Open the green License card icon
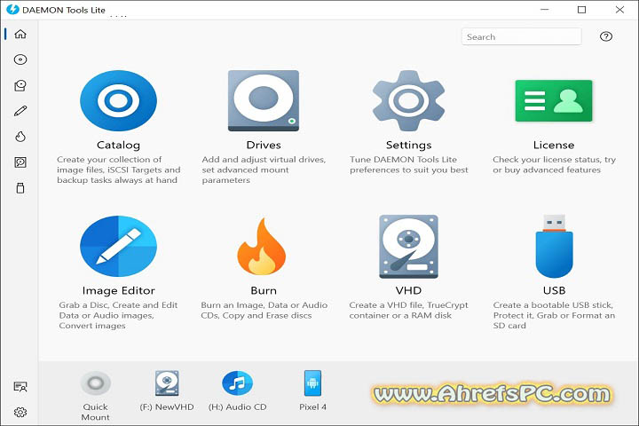The height and width of the screenshot is (426, 639). click(x=554, y=100)
